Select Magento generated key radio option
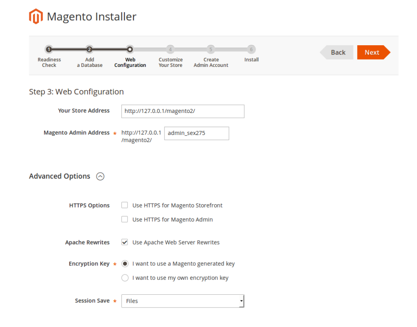 (125, 264)
